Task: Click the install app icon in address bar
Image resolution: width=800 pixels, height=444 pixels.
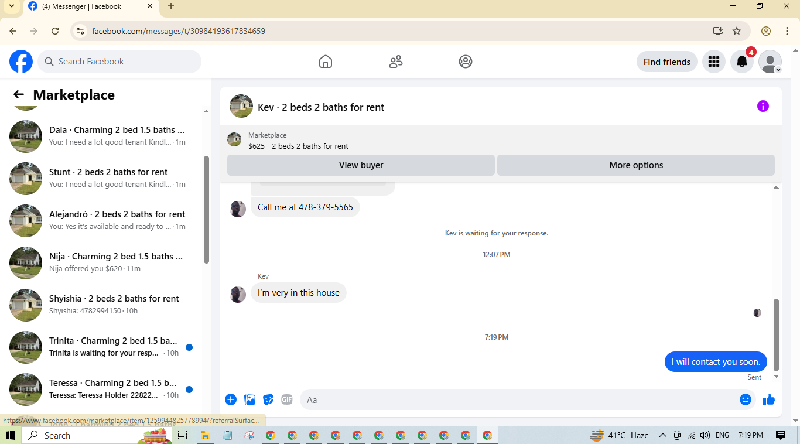Action: [x=717, y=31]
